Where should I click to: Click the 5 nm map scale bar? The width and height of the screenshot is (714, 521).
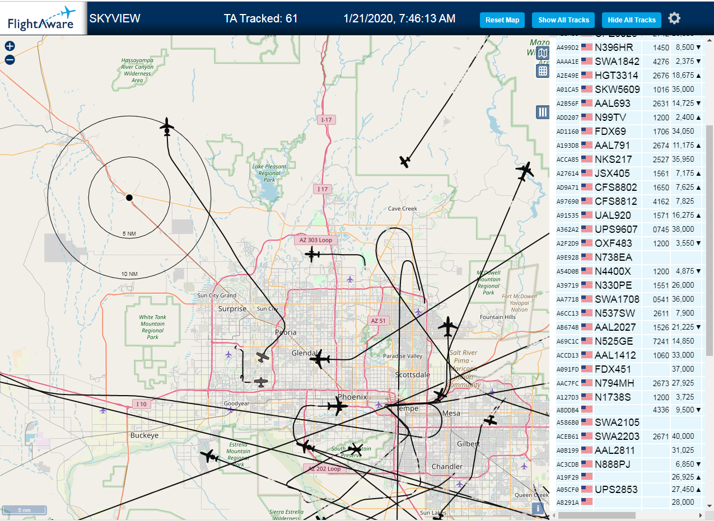[x=24, y=510]
